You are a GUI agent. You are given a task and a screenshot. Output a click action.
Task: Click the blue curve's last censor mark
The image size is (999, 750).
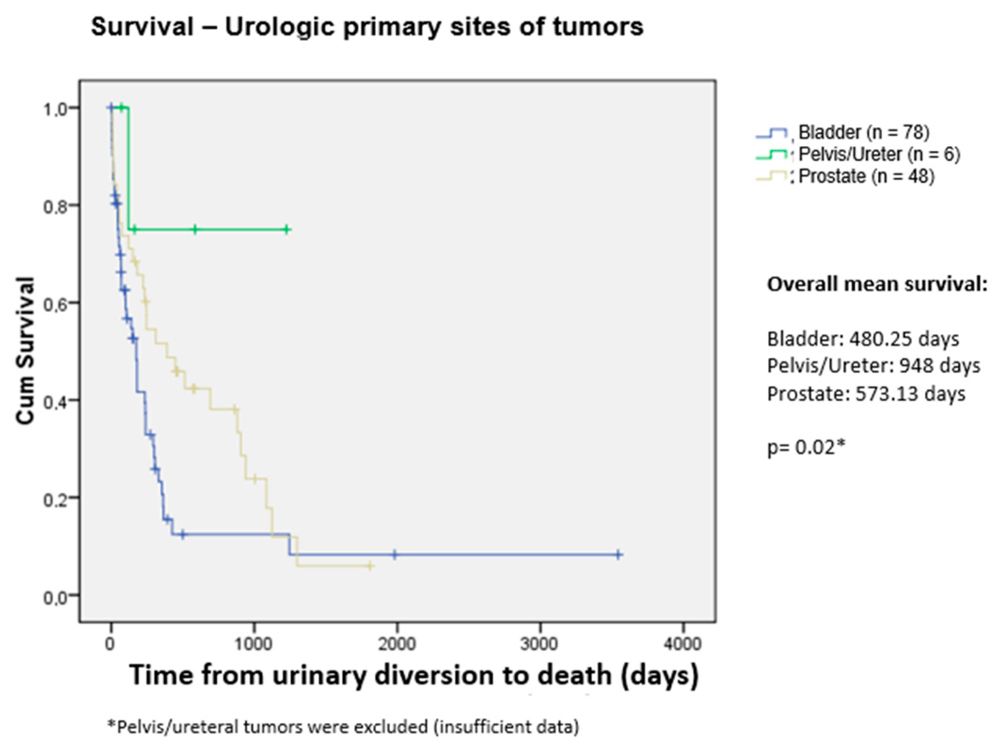point(619,554)
